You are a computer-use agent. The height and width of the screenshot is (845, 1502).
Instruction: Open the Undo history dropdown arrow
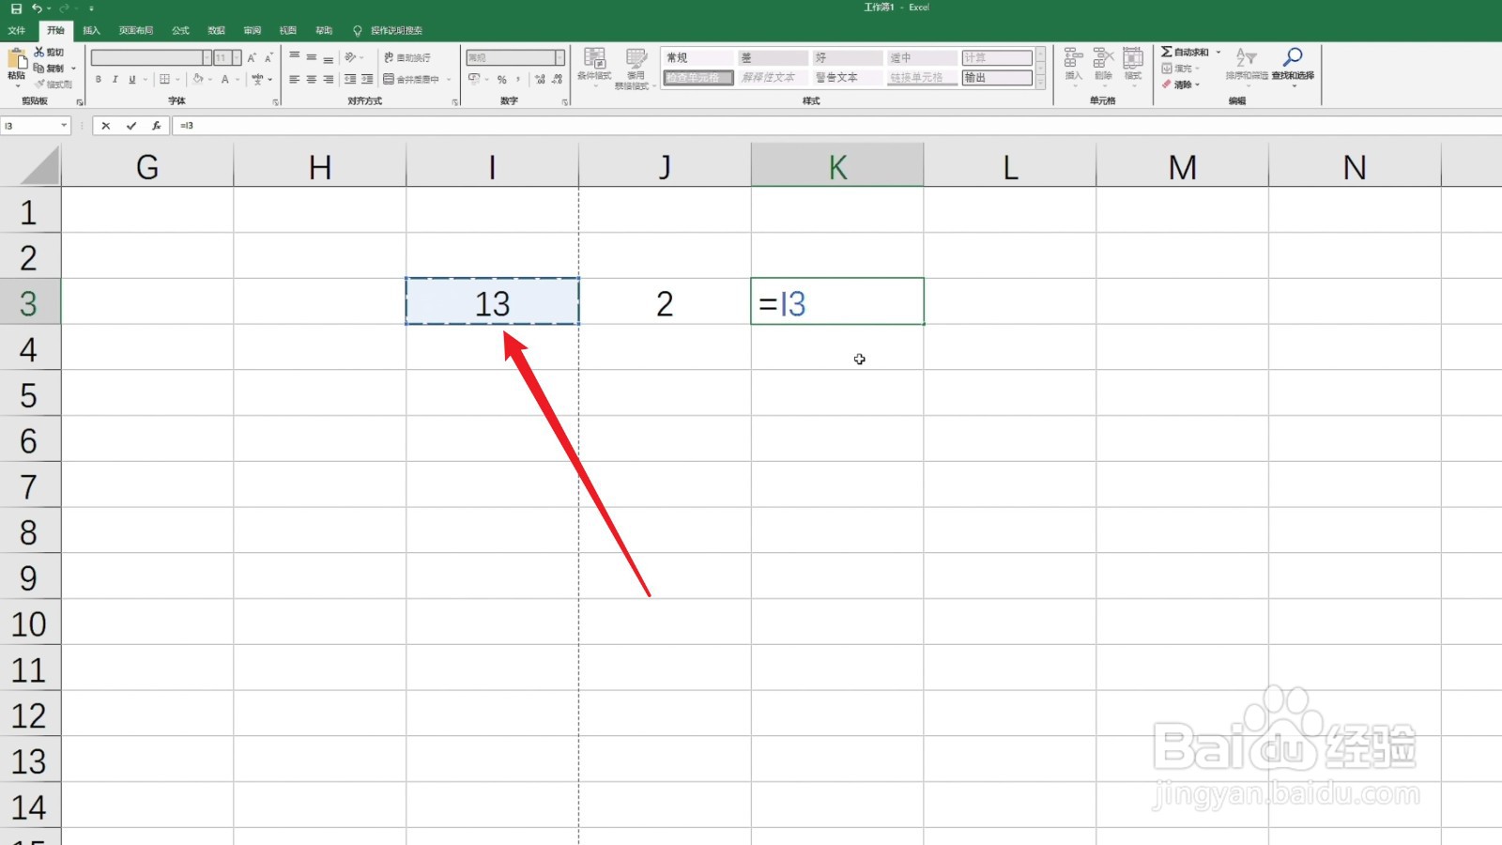(x=49, y=8)
